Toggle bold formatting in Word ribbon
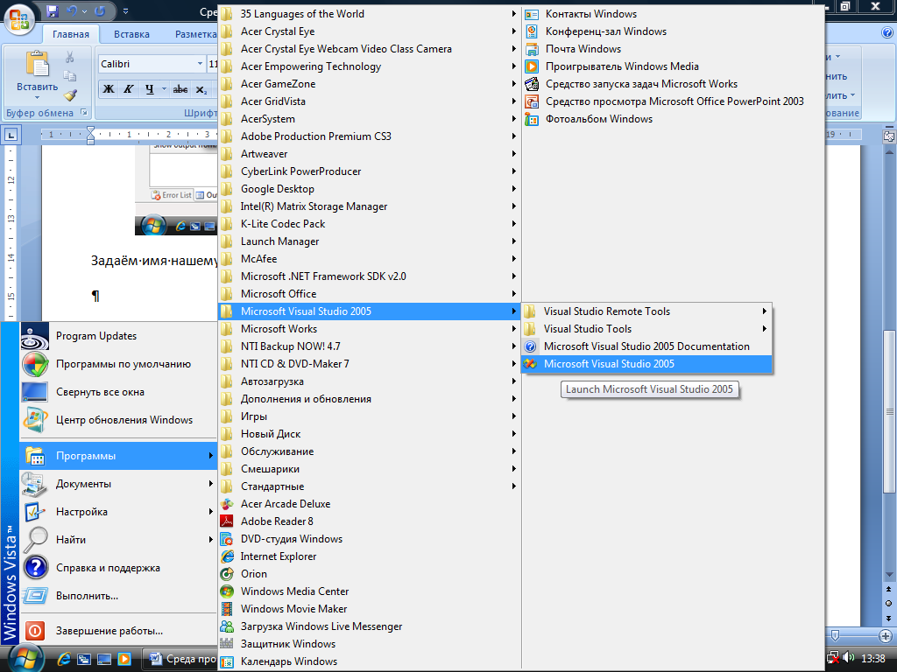The width and height of the screenshot is (897, 672). (x=108, y=89)
